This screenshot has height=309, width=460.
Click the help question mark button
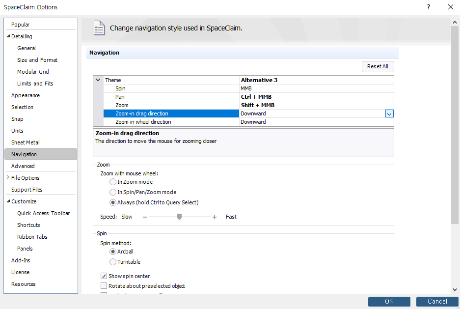coord(429,7)
